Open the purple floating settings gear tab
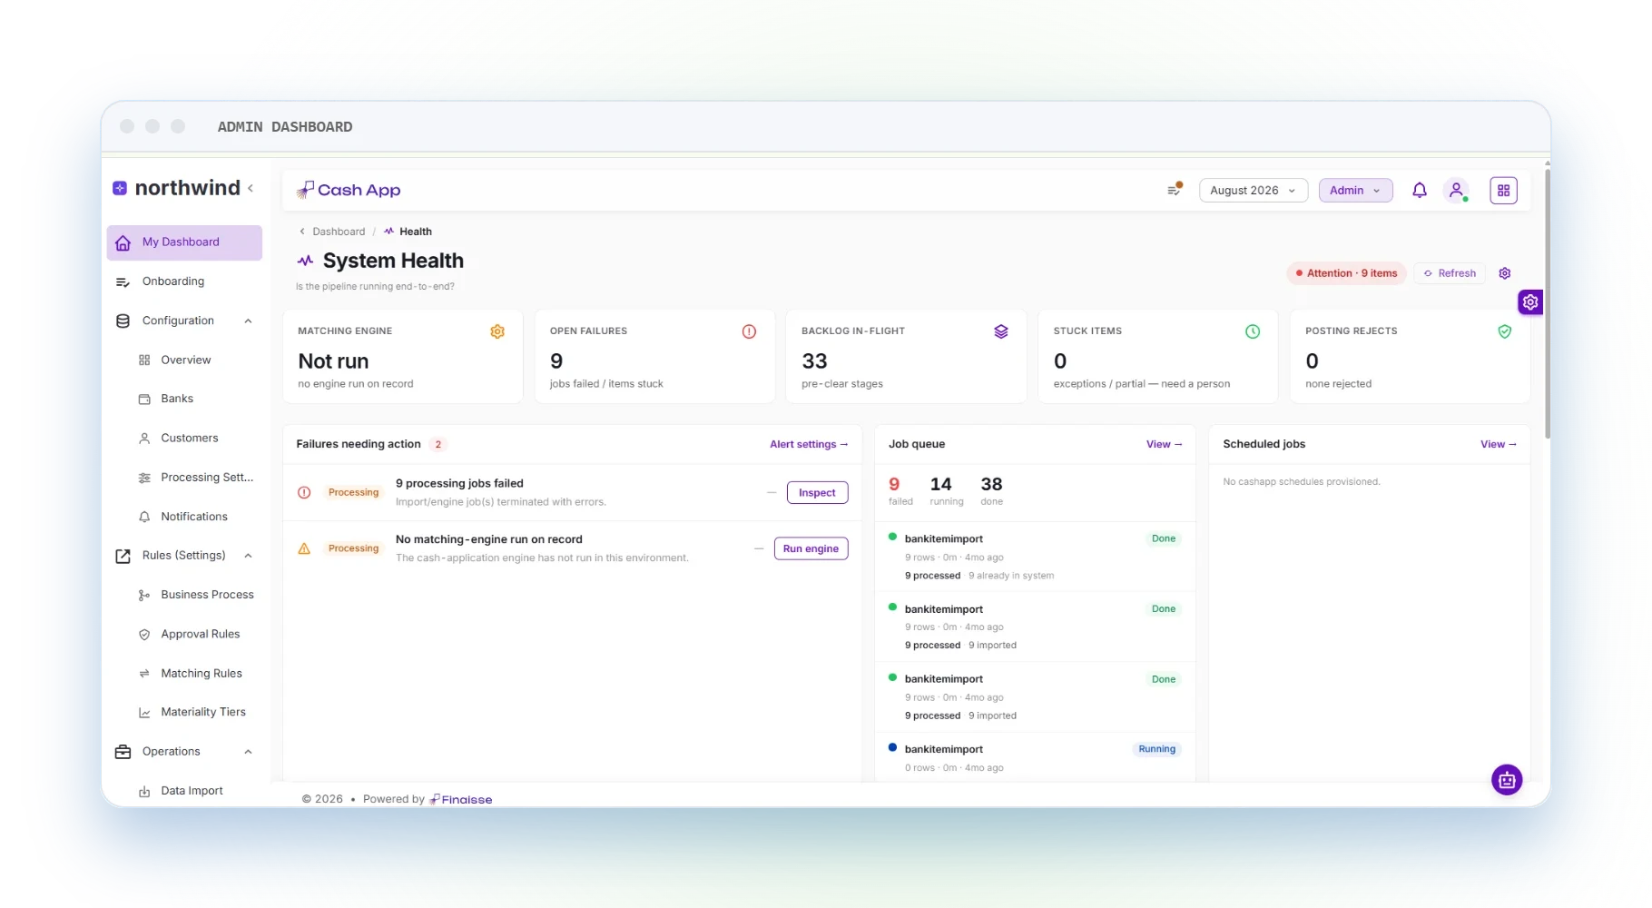The image size is (1652, 908). click(1530, 302)
